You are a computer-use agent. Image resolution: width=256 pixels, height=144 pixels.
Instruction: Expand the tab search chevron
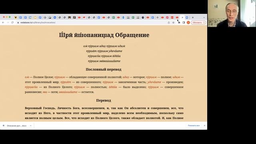pos(204,18)
